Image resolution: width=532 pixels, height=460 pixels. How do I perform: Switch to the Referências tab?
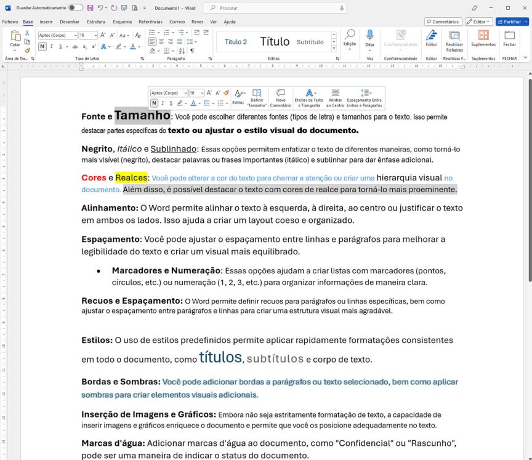[150, 22]
